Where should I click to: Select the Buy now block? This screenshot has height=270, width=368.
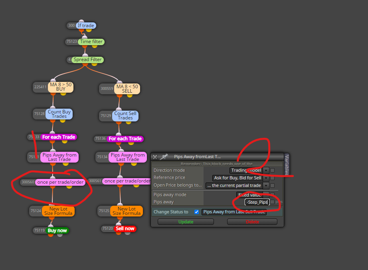point(57,230)
